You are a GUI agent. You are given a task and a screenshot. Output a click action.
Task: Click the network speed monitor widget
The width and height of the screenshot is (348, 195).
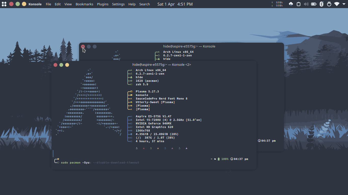277,4
